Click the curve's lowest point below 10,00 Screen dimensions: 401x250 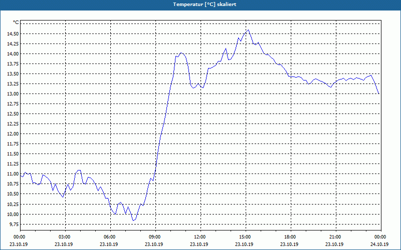point(133,220)
